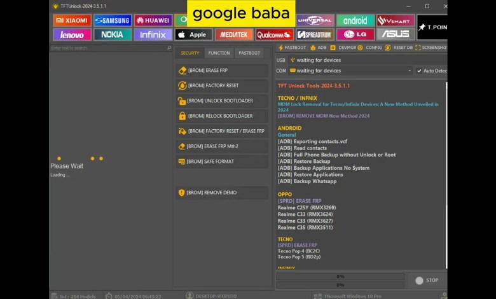Image resolution: width=496 pixels, height=299 pixels.
Task: Click [BROM] FACTORY RESET / ERASE FRP
Action: click(x=222, y=131)
